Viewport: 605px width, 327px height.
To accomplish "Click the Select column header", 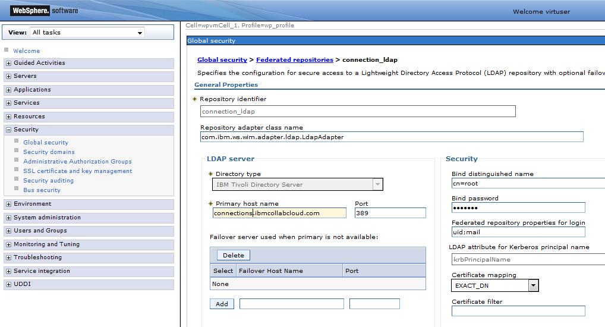I will [223, 271].
